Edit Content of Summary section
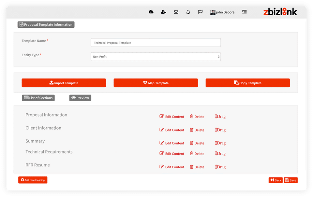313x197 pixels. pyautogui.click(x=172, y=143)
